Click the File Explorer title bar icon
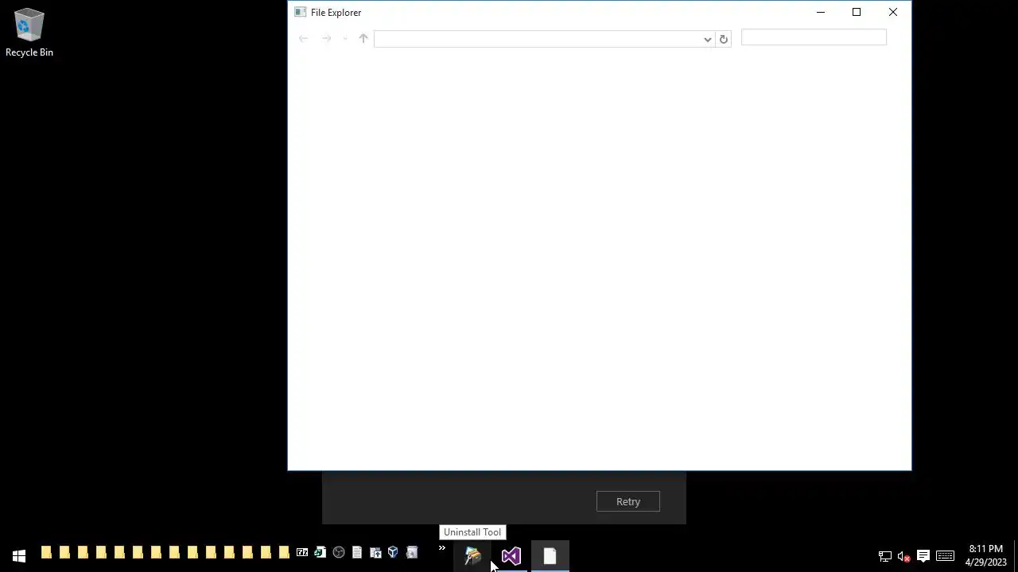1018x572 pixels. coord(300,12)
